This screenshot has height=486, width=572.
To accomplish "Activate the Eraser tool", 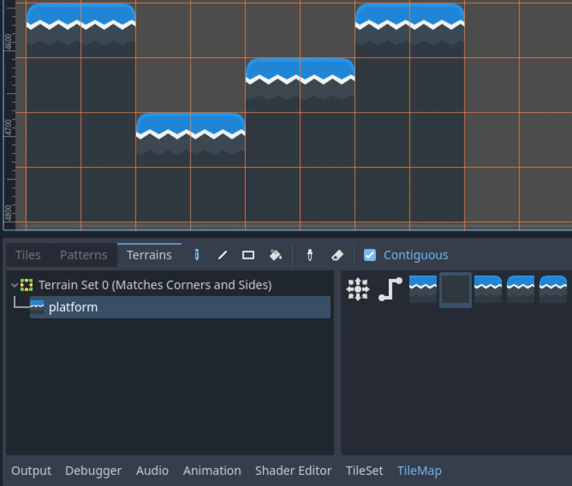I will pyautogui.click(x=337, y=255).
